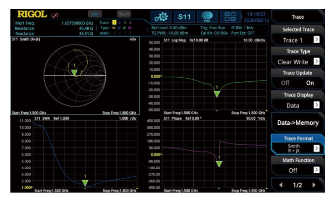Viewport: 333px width, 201px height.
Task: Click the Smith chart plot area
Action: coord(75,75)
